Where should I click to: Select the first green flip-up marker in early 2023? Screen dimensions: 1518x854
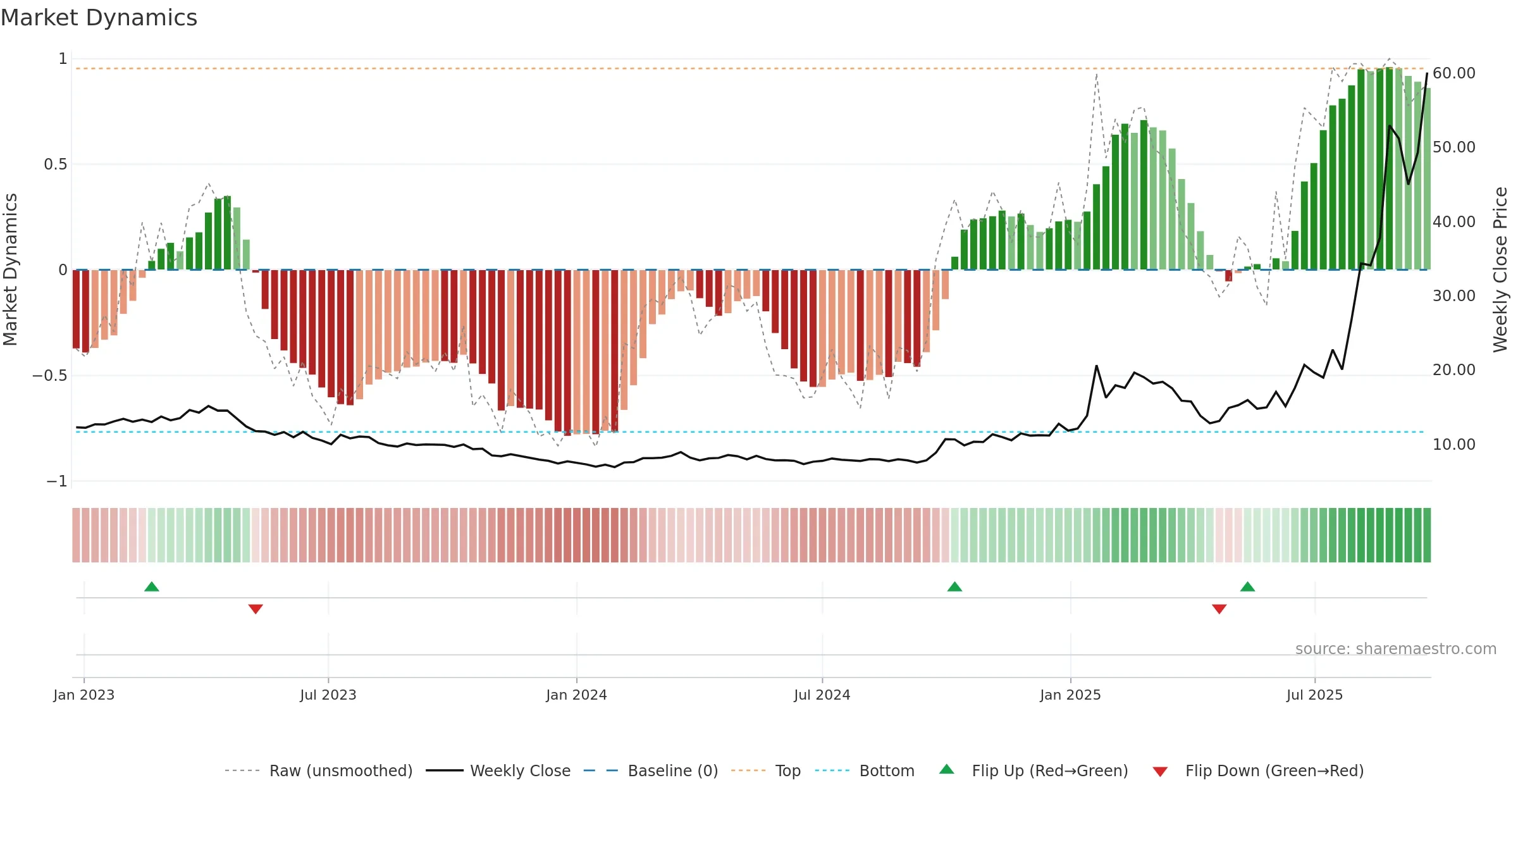tap(152, 586)
